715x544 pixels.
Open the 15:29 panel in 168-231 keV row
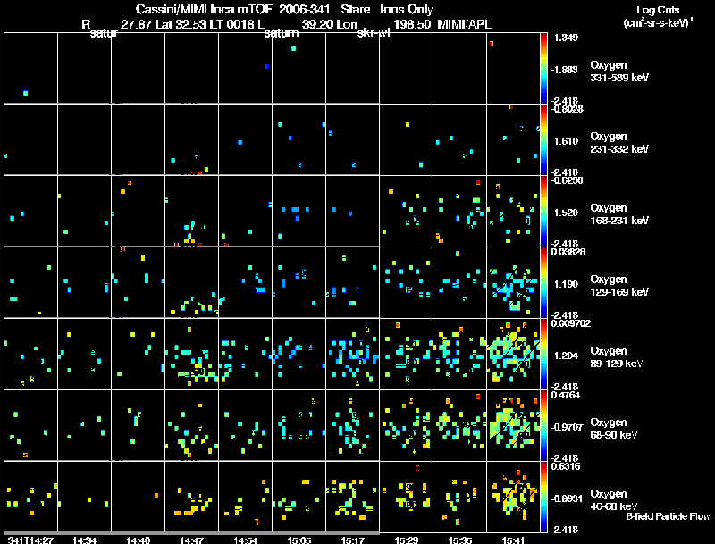coord(407,211)
